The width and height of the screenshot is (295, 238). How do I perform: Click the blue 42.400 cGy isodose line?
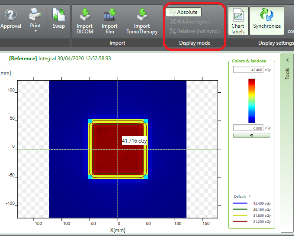(x=240, y=203)
